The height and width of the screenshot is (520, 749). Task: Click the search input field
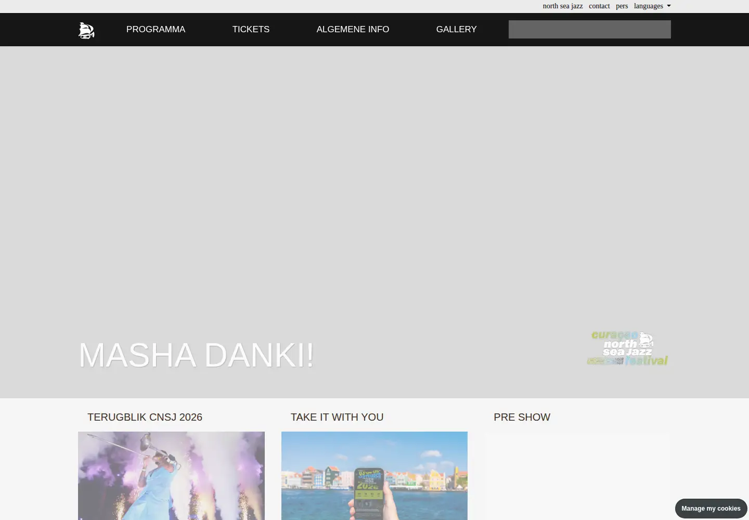(x=589, y=30)
